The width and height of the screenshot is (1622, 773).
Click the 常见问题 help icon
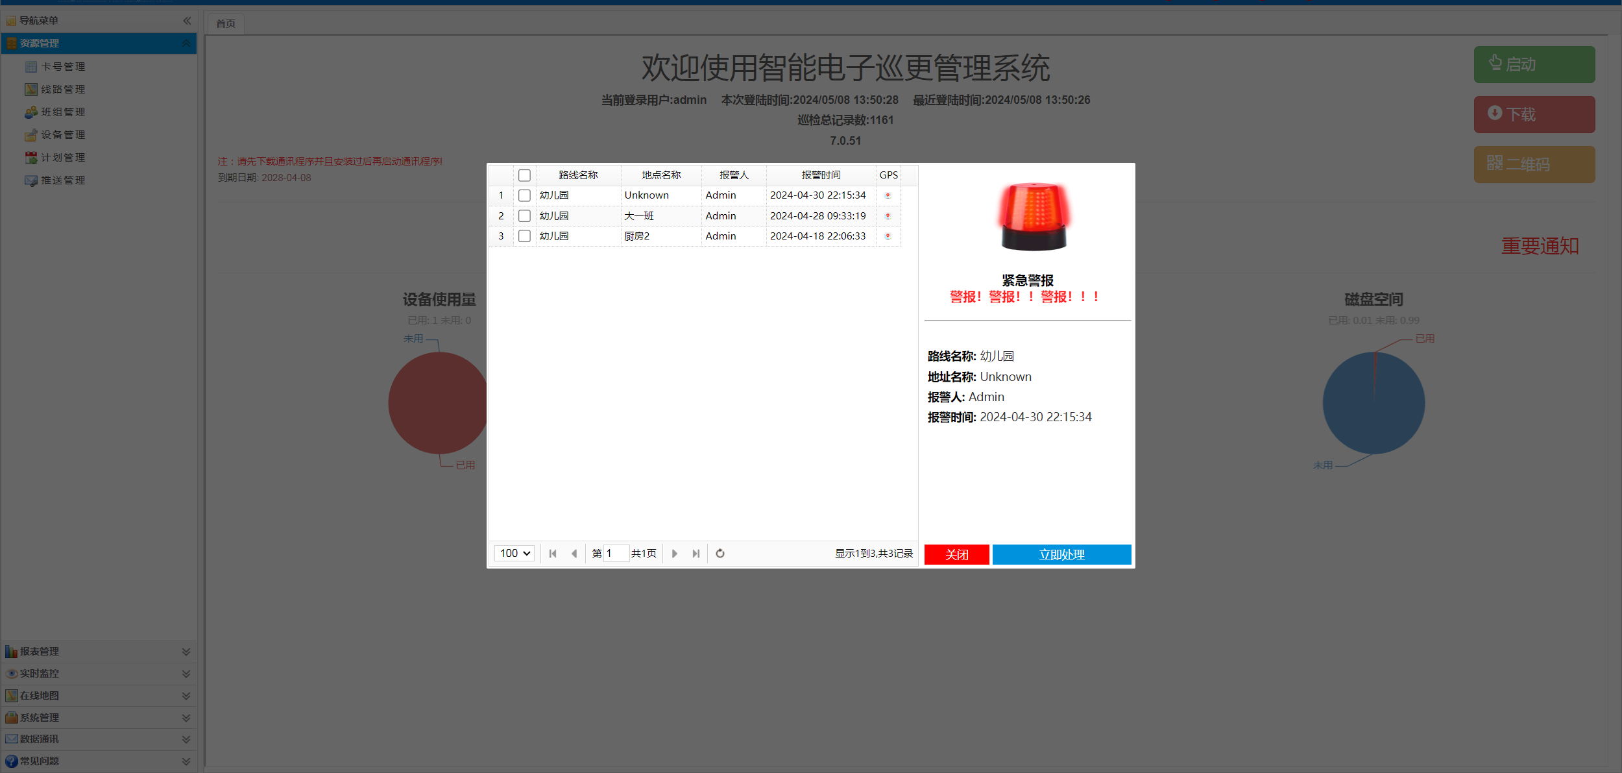tap(12, 761)
